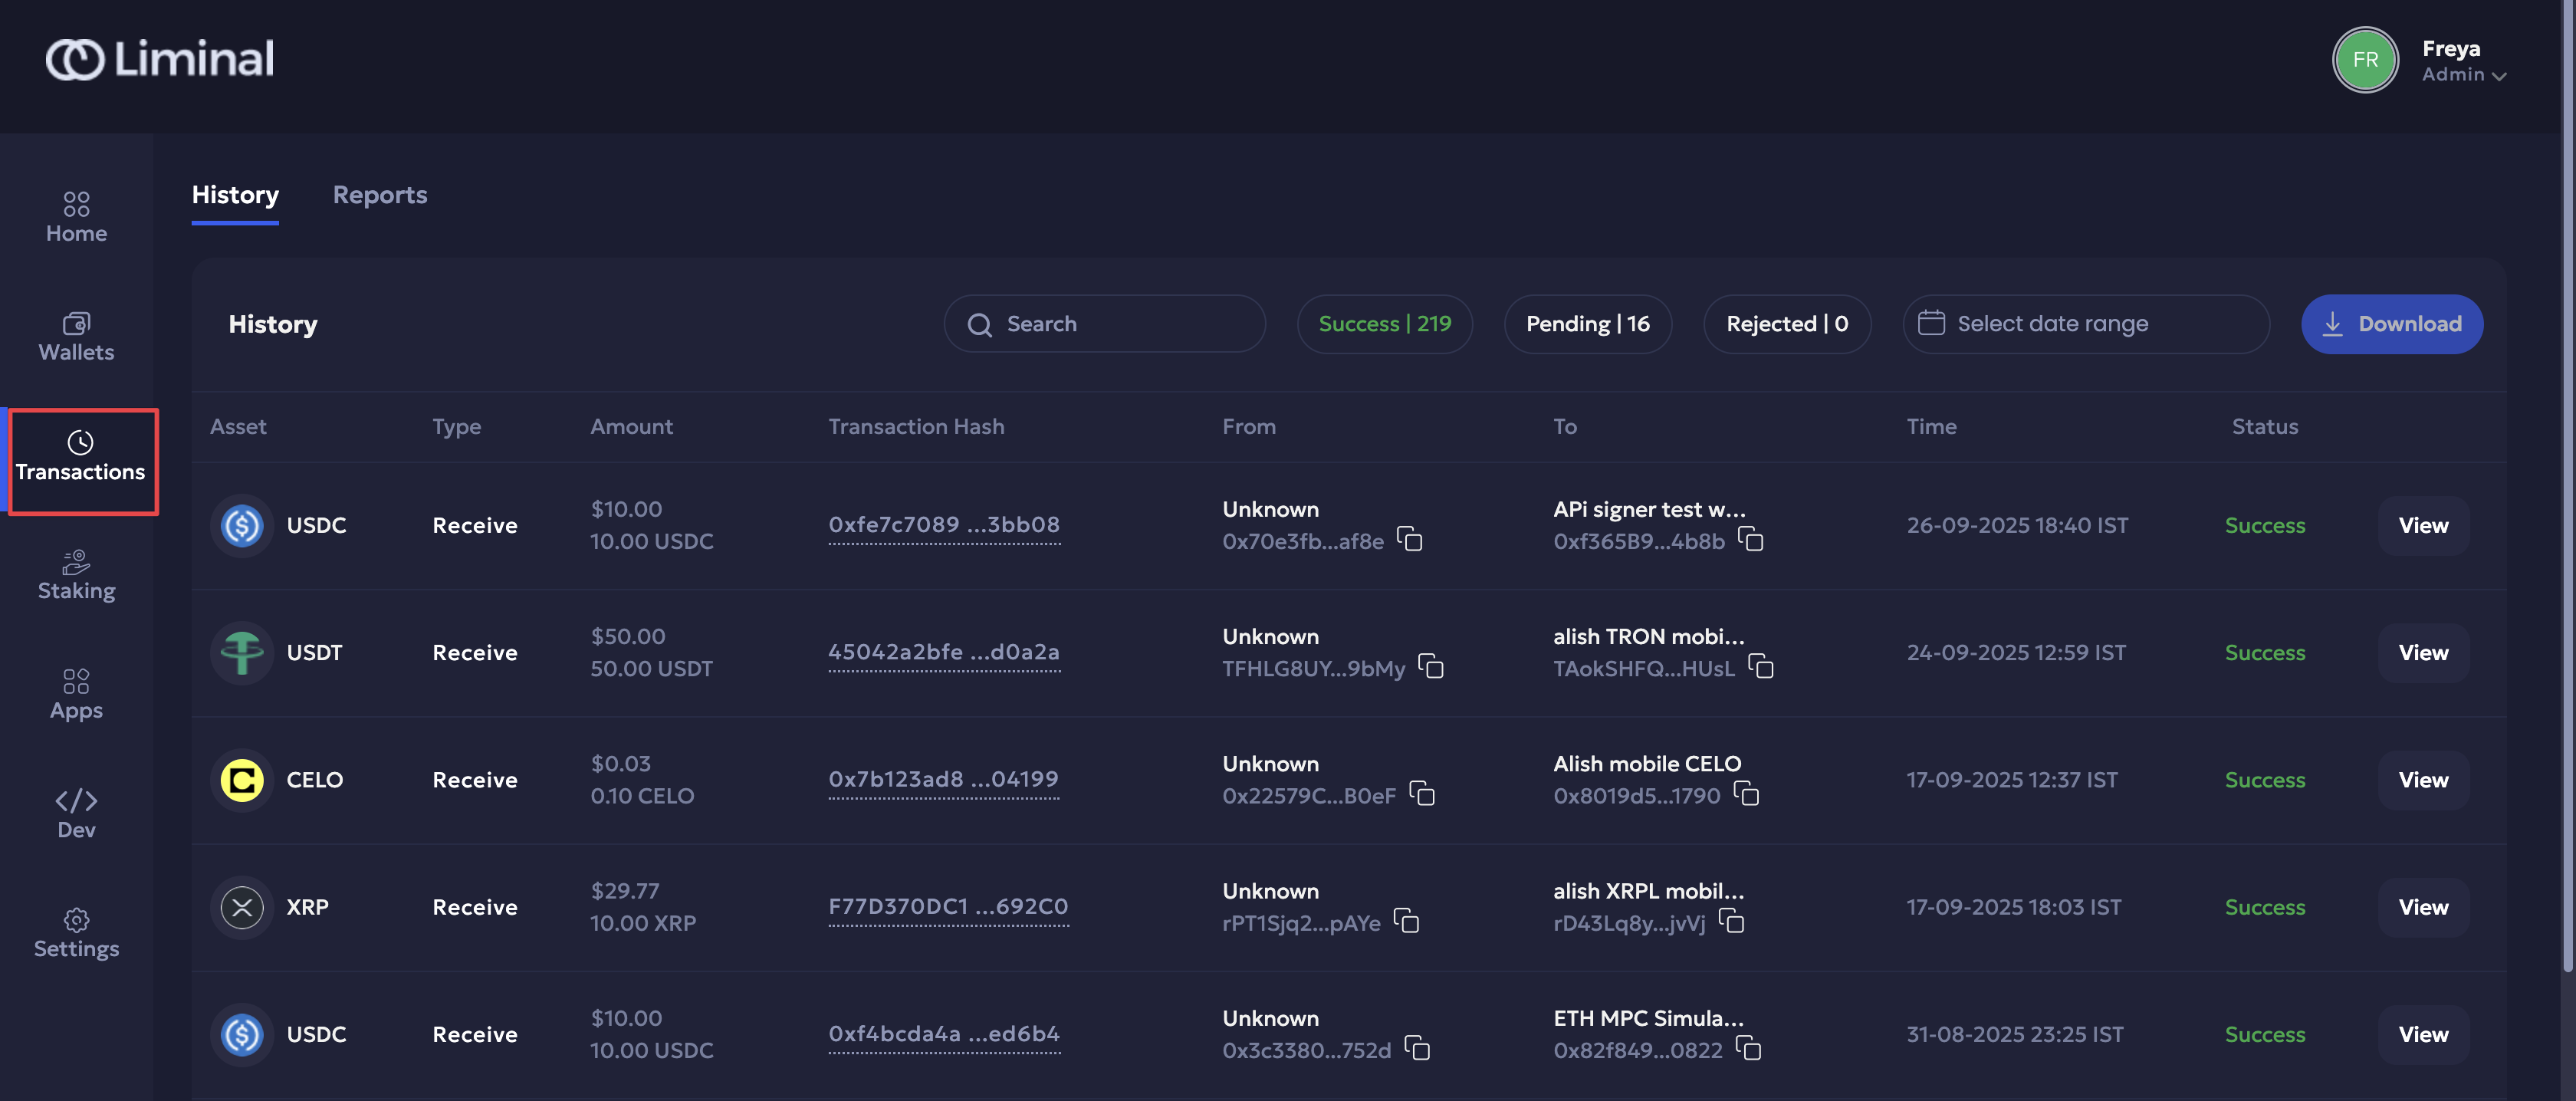
Task: Toggle the Rejected | 0 filter
Action: point(1786,324)
